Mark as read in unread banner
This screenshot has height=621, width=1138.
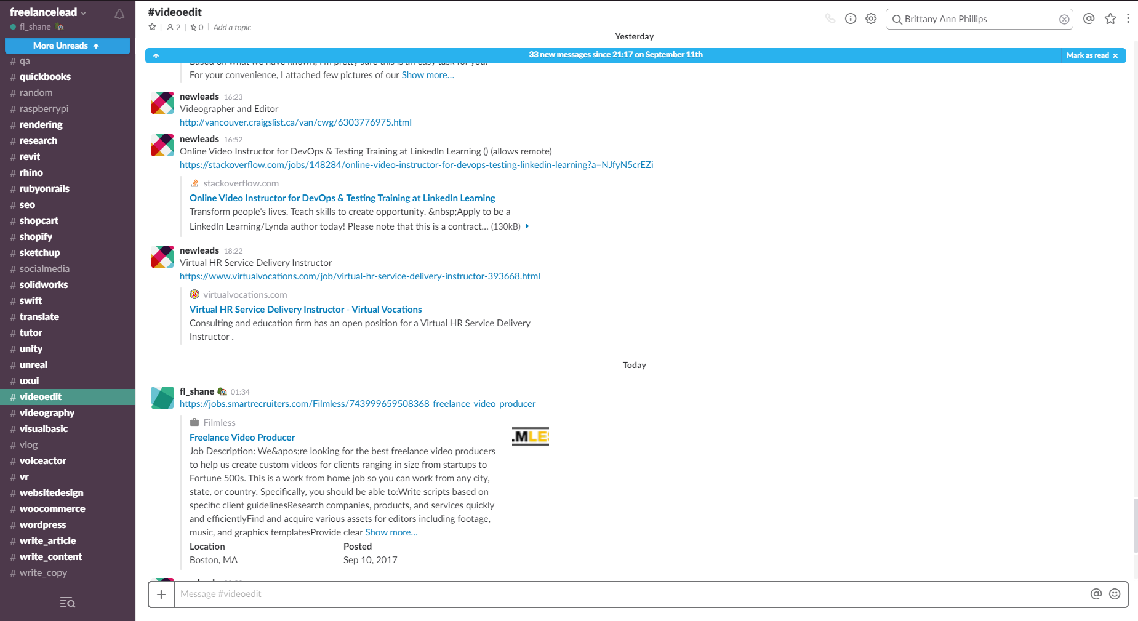pos(1092,55)
